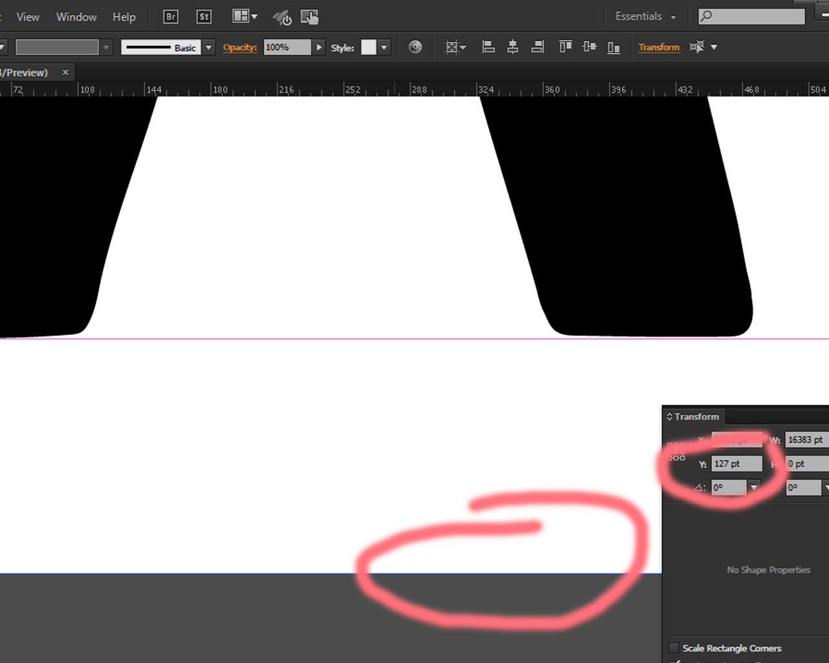Close the open document tab
This screenshot has width=829, height=663.
click(65, 73)
